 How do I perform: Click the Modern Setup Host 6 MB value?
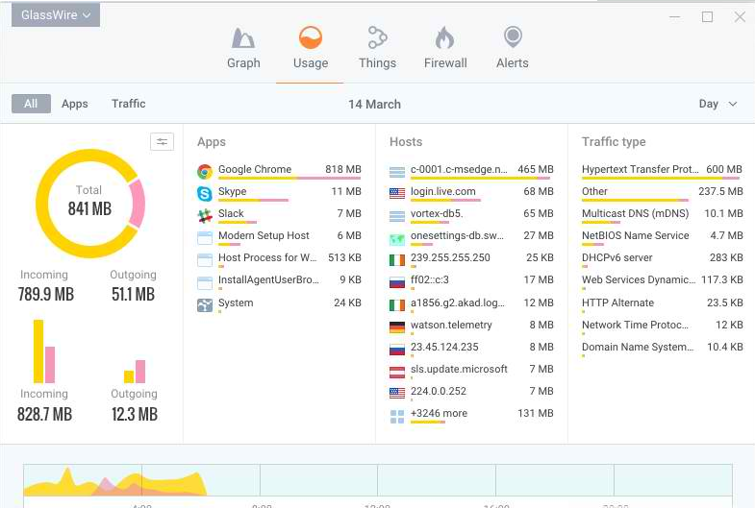[349, 235]
